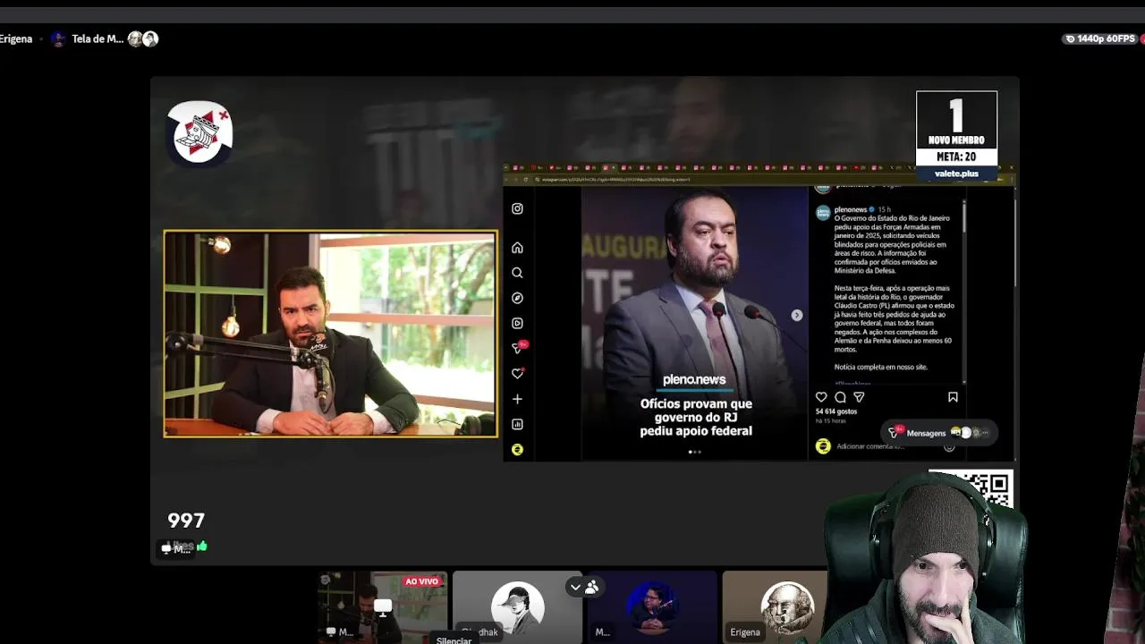Click the viewer avatars next to stream title
1145x644 pixels.
[143, 38]
